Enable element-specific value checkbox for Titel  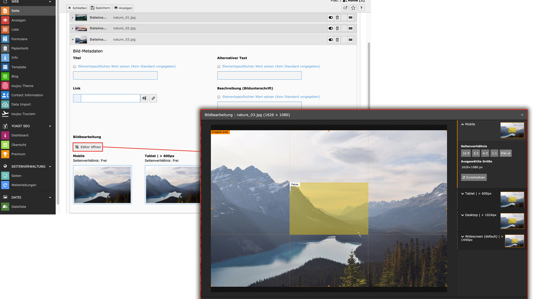tap(74, 67)
